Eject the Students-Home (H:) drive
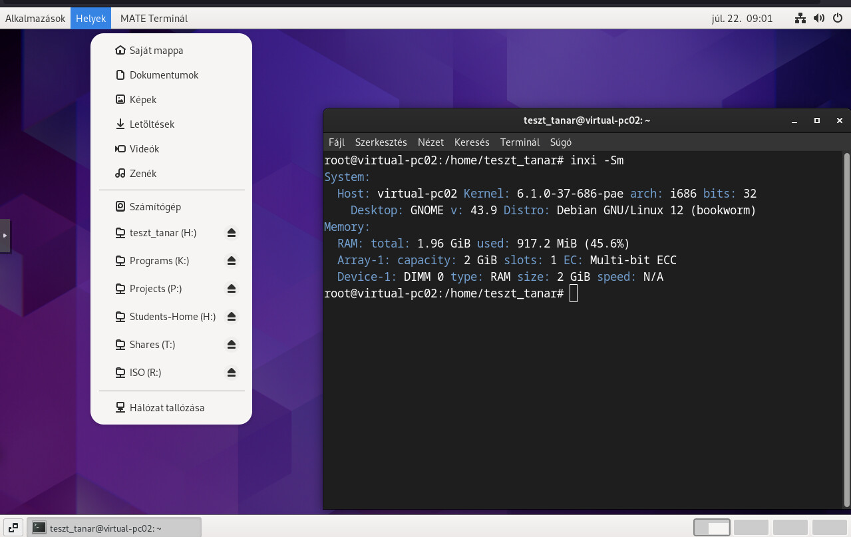 (x=231, y=317)
